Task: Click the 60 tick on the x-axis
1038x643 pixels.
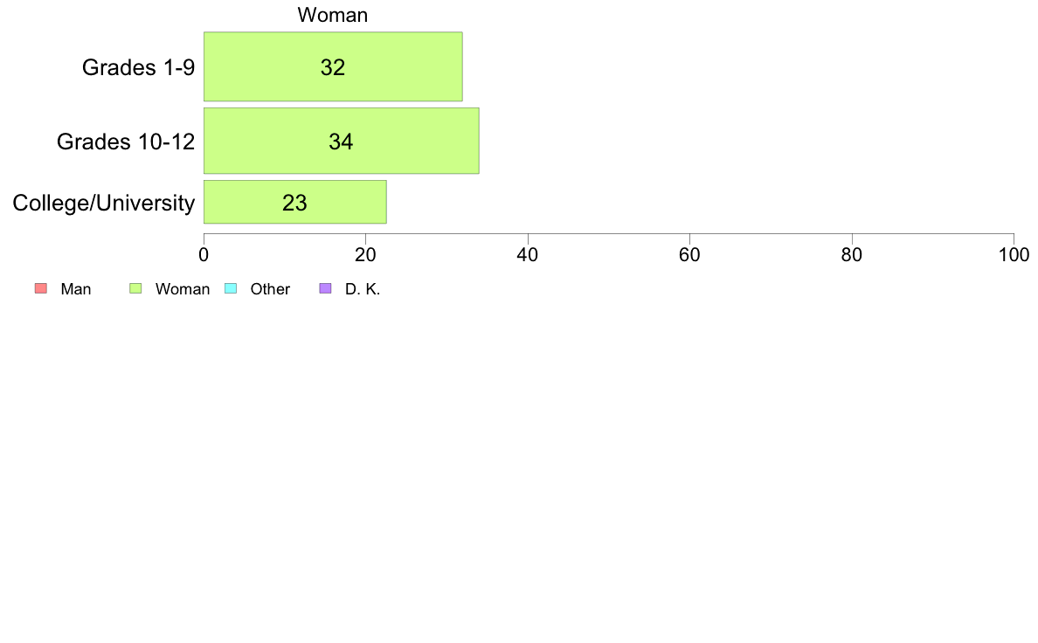Action: coord(689,255)
